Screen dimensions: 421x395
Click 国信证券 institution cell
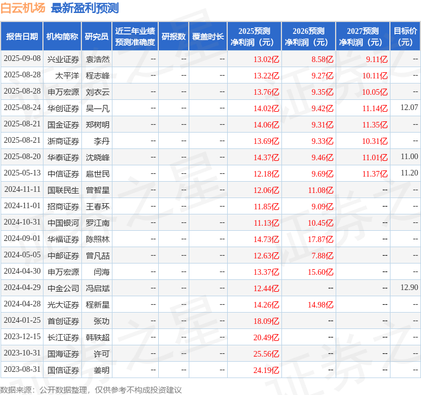click(63, 370)
